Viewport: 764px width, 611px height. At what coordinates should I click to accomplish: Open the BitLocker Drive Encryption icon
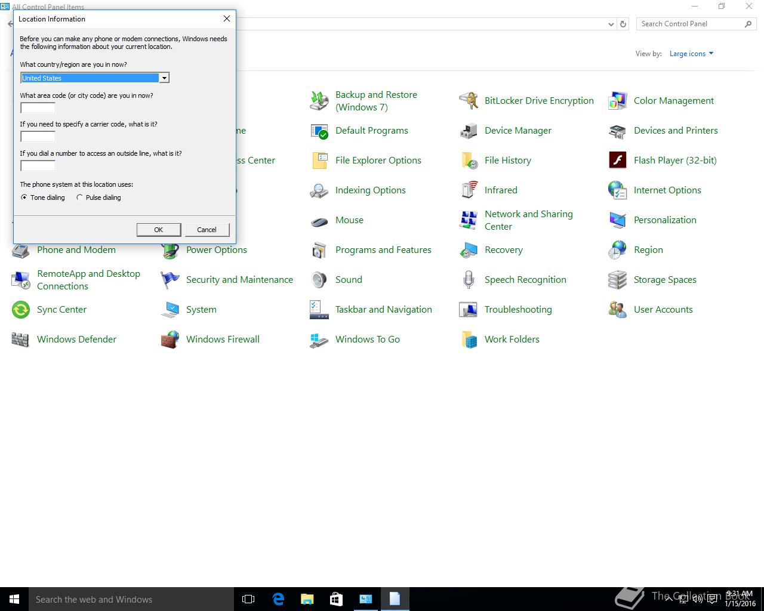469,101
